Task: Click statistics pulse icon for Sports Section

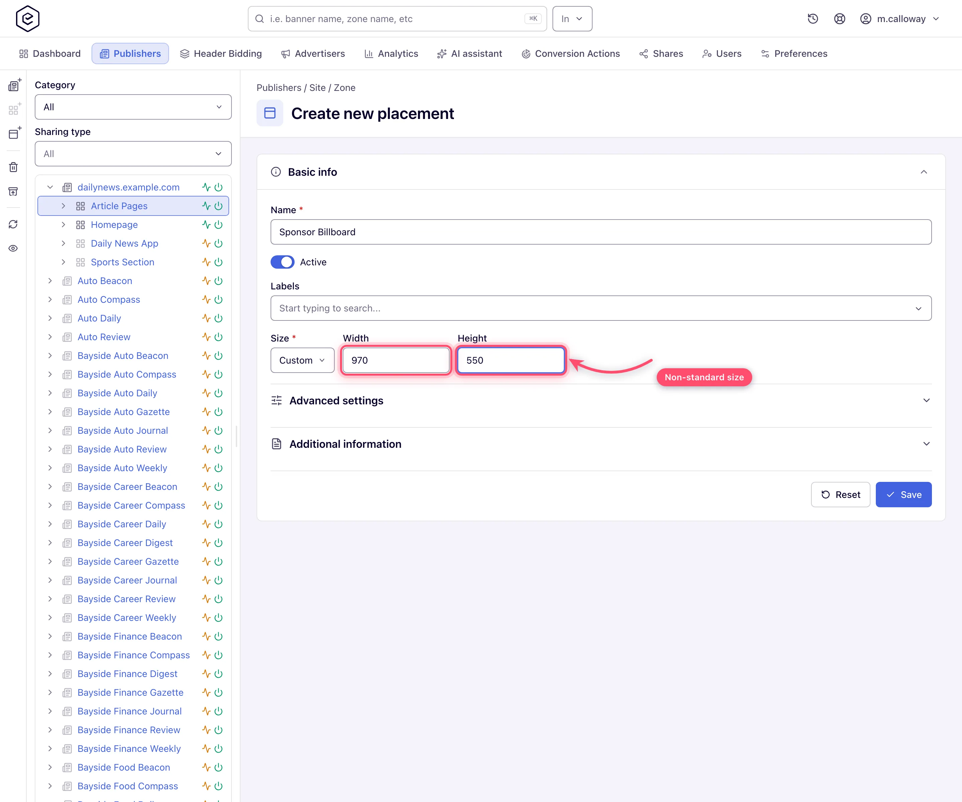Action: [x=206, y=262]
